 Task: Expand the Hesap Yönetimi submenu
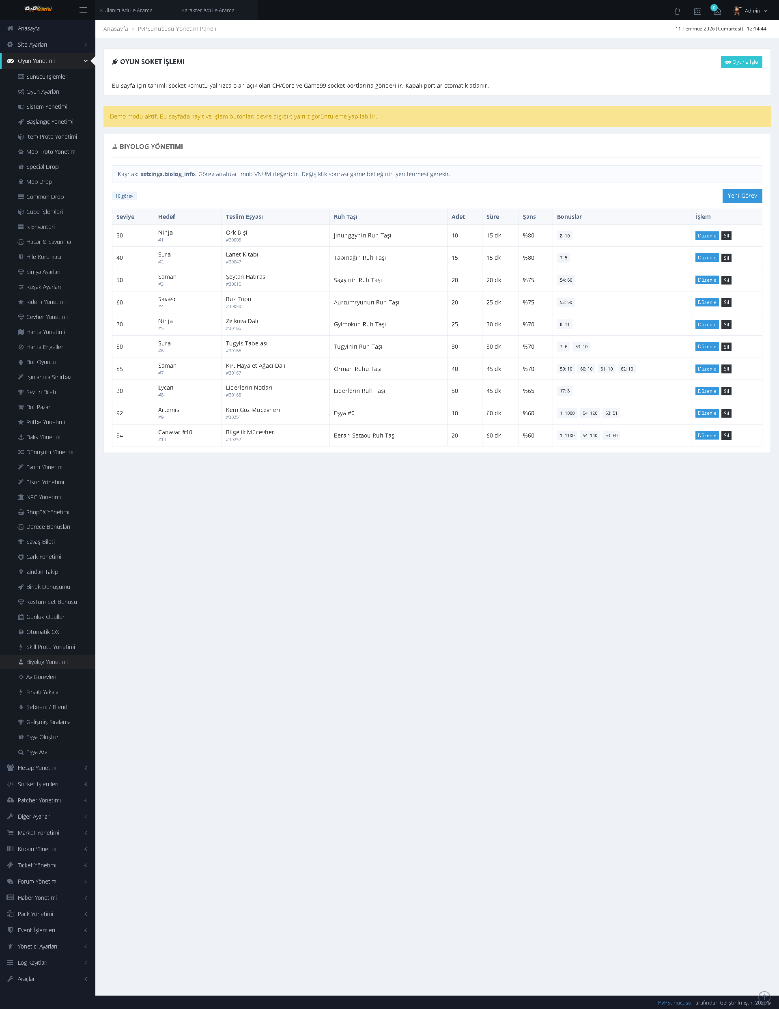(x=47, y=768)
